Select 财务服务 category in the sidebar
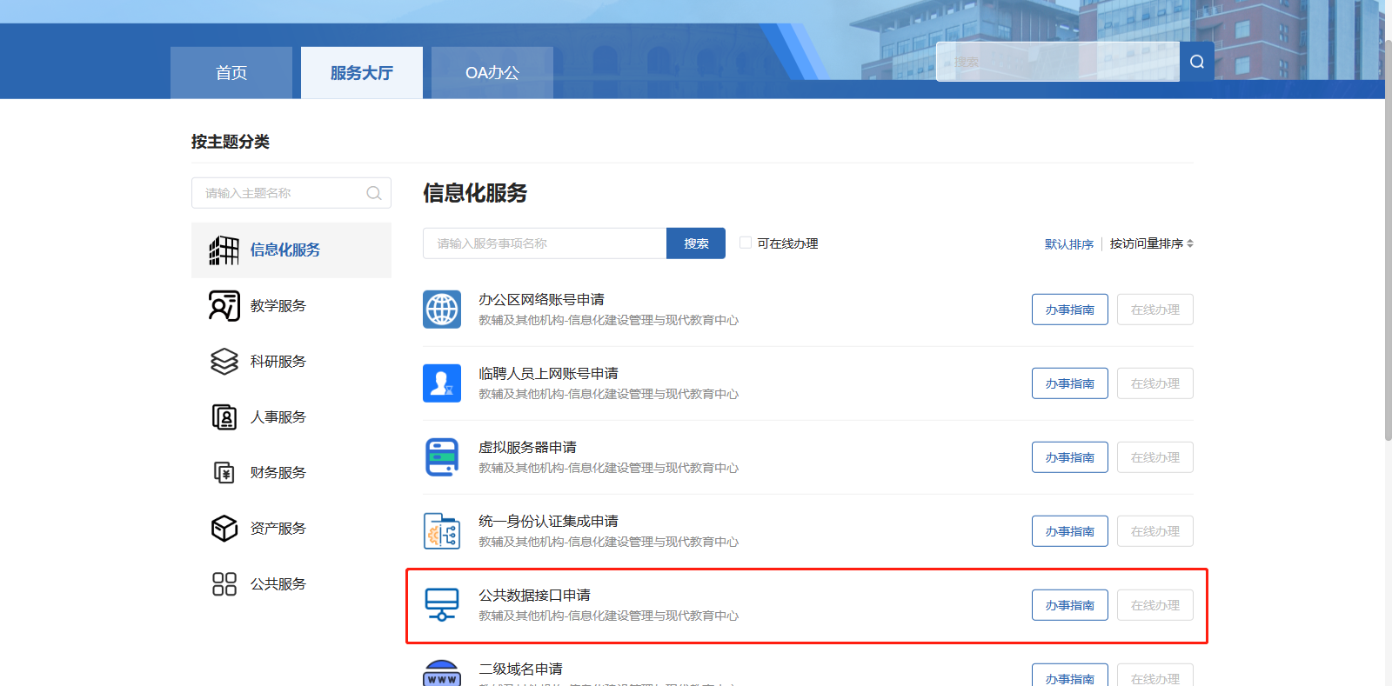This screenshot has height=686, width=1392. coord(278,473)
